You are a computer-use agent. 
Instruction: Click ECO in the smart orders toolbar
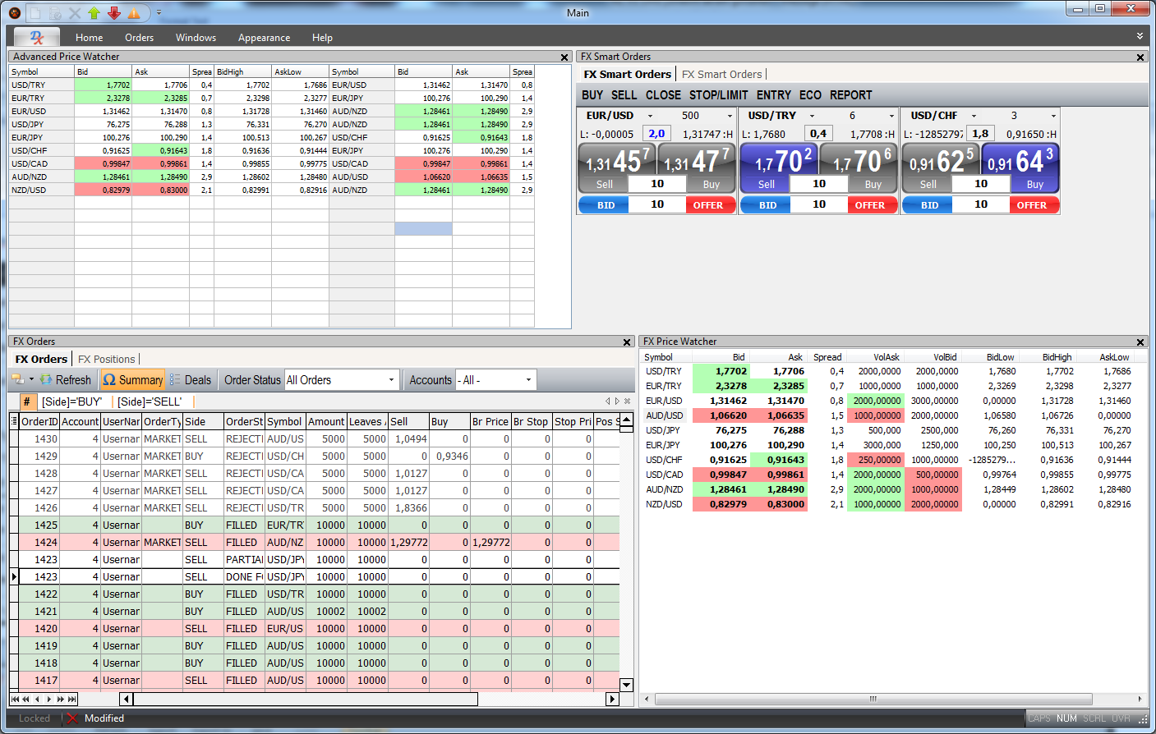(x=810, y=95)
